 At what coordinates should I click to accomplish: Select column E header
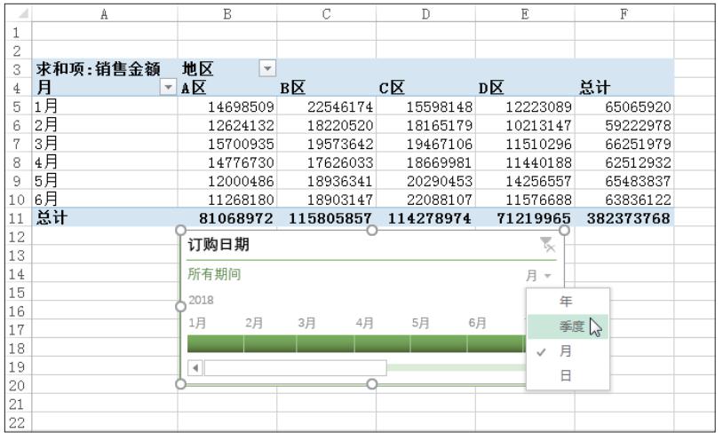[x=525, y=14]
